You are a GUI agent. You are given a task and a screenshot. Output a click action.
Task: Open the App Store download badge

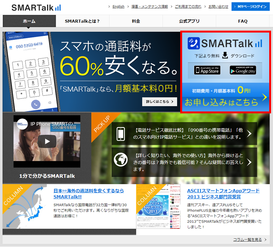pos(207,70)
